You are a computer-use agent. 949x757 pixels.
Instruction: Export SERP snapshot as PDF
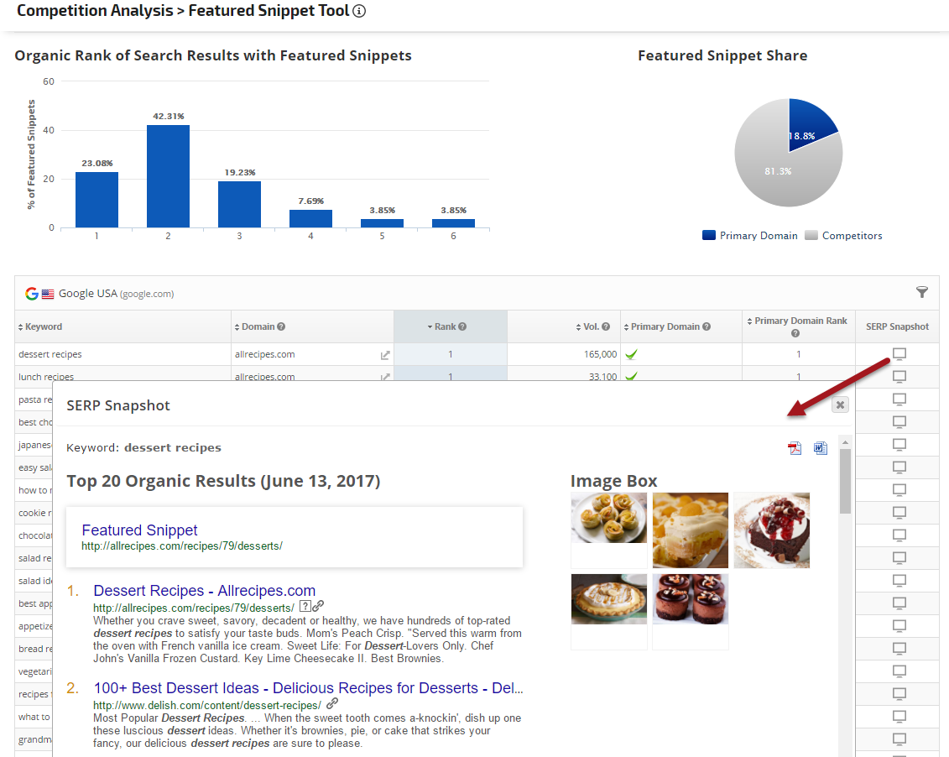point(795,448)
